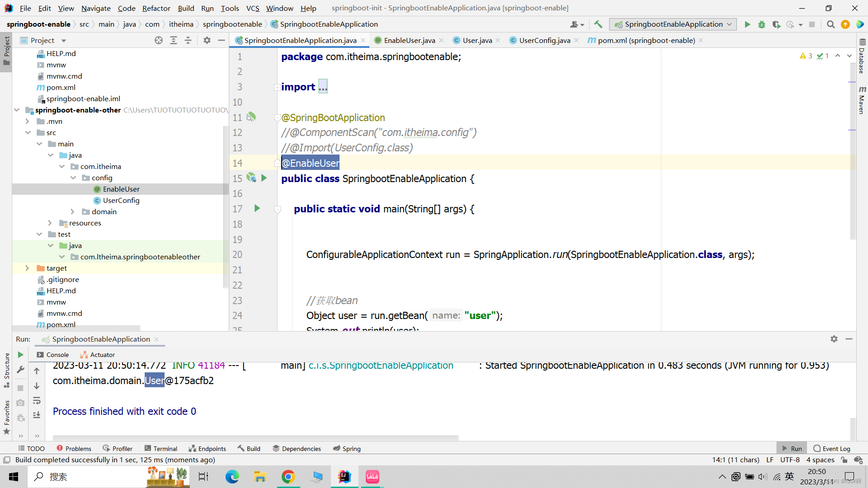Image resolution: width=868 pixels, height=488 pixels.
Task: Expand the target folder in project tree
Action: (27, 268)
